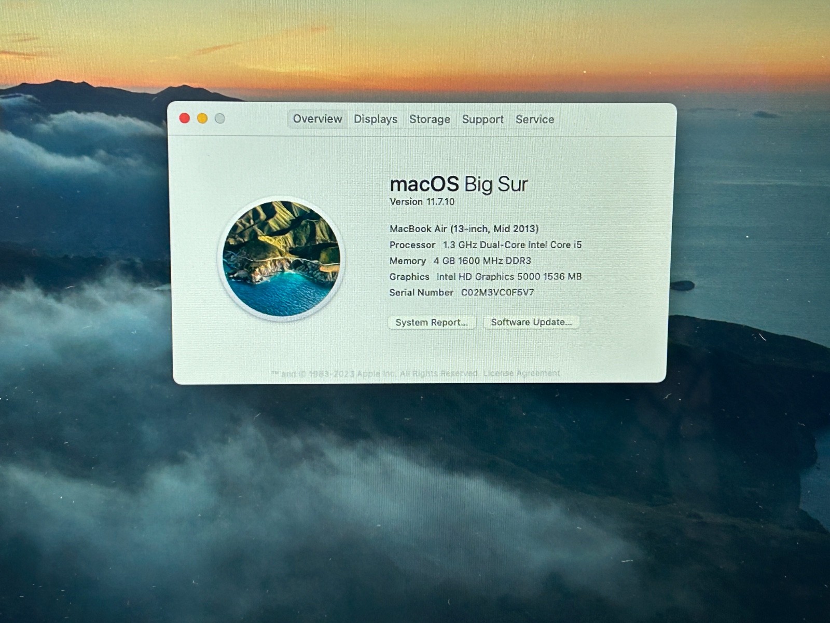Screen dimensions: 830x623
Task: Click the macOS Big Sur heading
Action: tap(459, 184)
